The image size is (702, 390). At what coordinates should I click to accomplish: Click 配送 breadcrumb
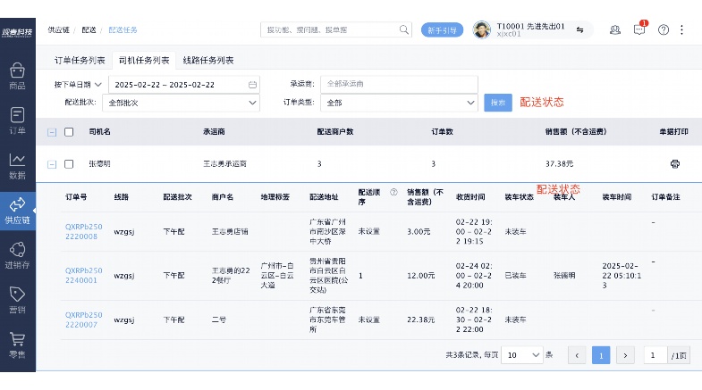tap(89, 30)
